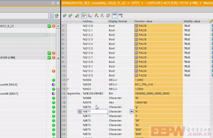This screenshot has height=138, width=213.
Task: Click the %ID20 address cell
Action: (95, 84)
